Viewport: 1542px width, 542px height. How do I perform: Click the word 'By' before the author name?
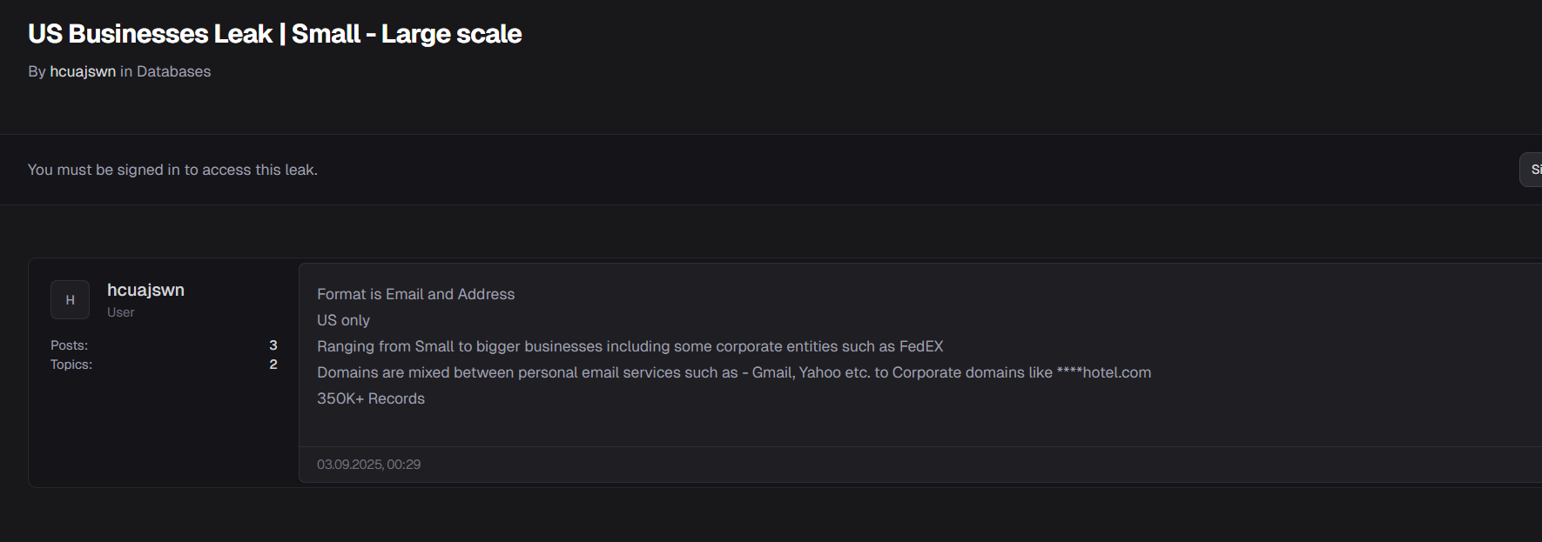pos(37,71)
